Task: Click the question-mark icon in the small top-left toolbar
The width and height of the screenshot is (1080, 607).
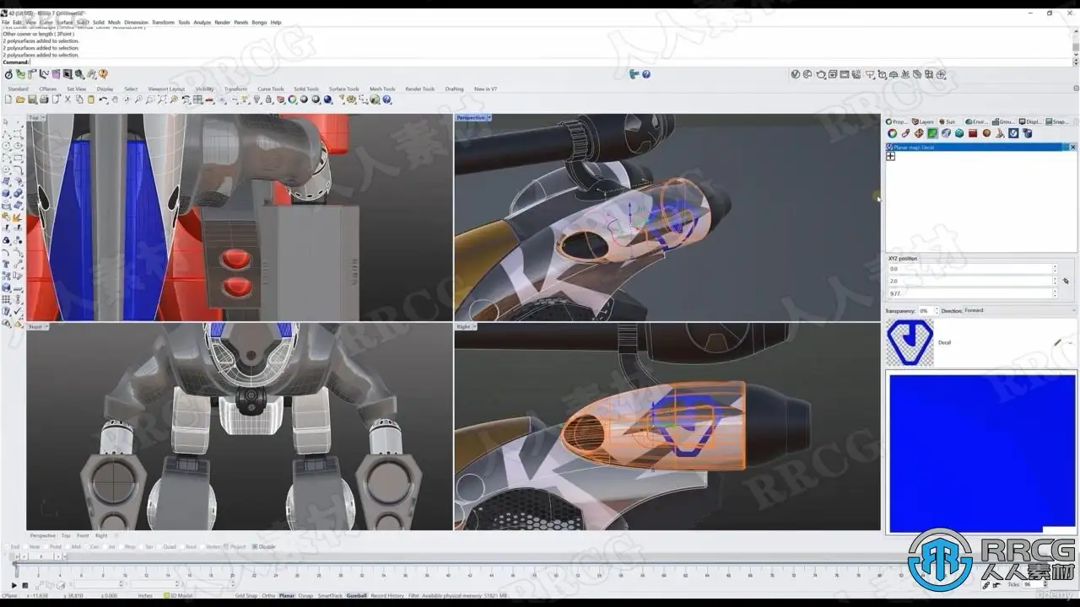Action: 103,74
